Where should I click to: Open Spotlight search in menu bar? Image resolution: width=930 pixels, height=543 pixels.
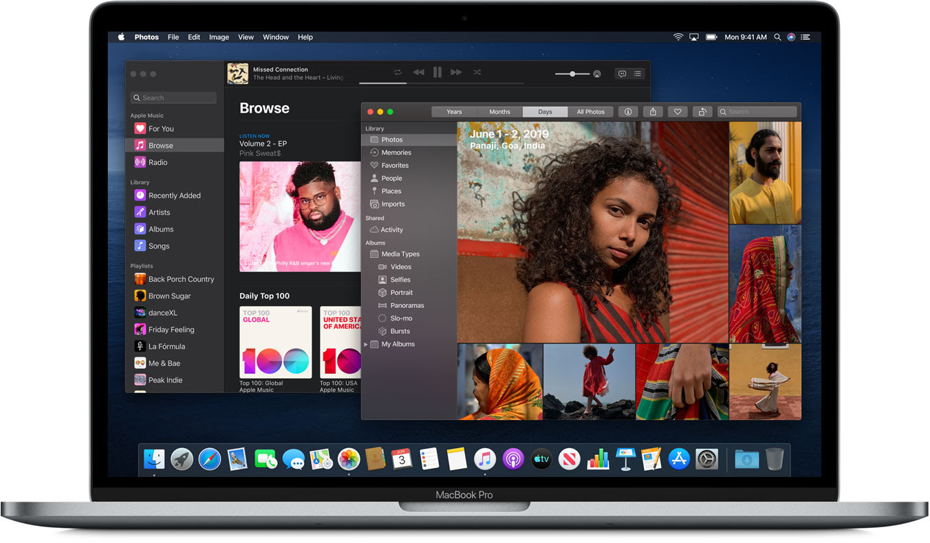click(x=777, y=37)
